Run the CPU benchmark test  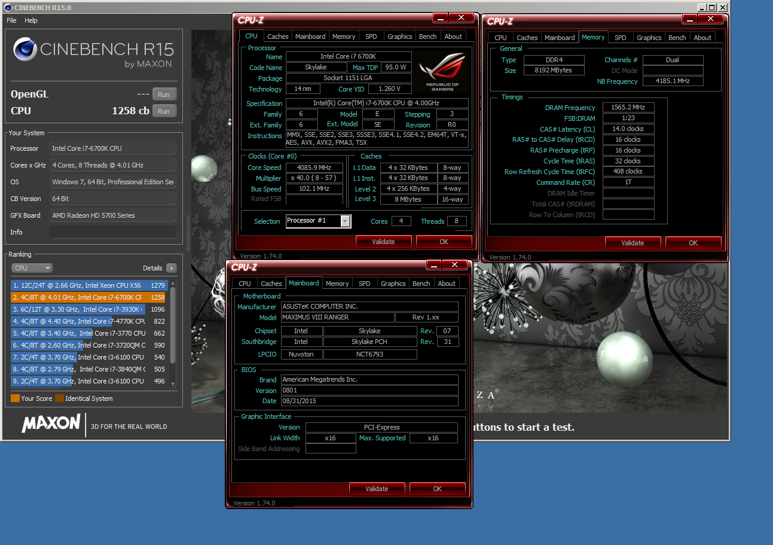pyautogui.click(x=164, y=111)
